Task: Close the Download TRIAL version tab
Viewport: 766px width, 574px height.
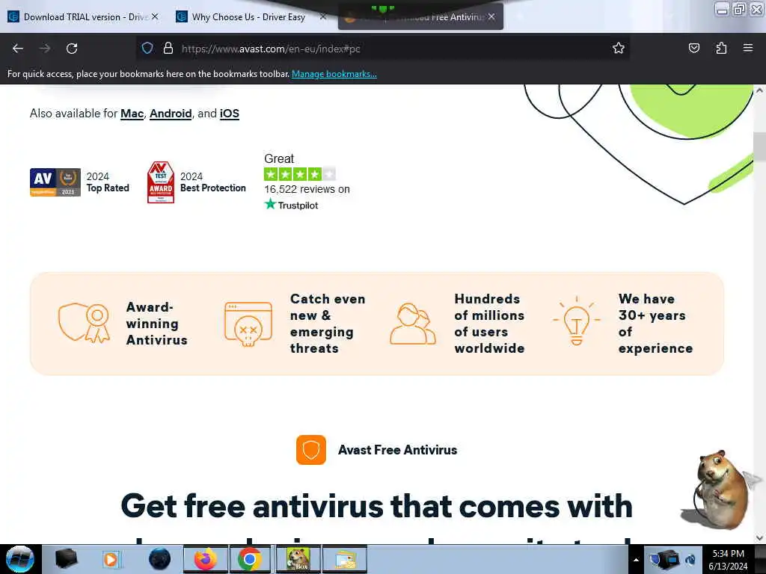Action: point(155,16)
